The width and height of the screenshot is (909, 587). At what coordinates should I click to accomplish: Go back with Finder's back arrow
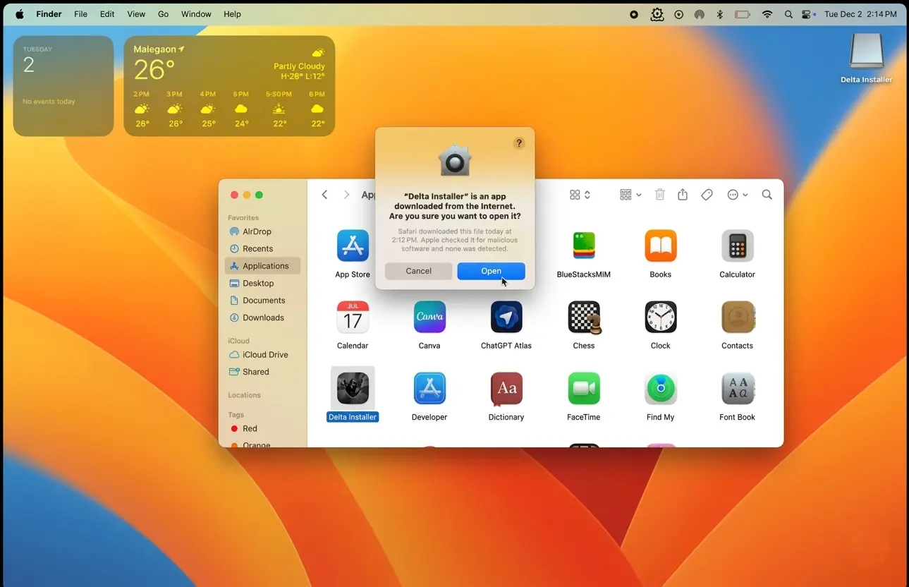[x=324, y=195]
